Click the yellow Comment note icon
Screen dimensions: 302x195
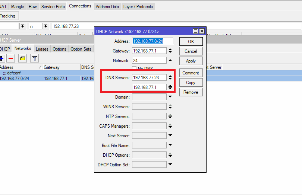pyautogui.click(x=23, y=58)
